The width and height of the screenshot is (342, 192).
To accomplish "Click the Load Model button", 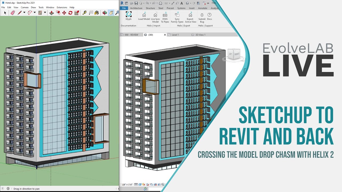I will 144,16.
